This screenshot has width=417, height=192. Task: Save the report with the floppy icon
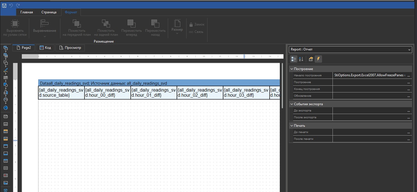pos(4,5)
